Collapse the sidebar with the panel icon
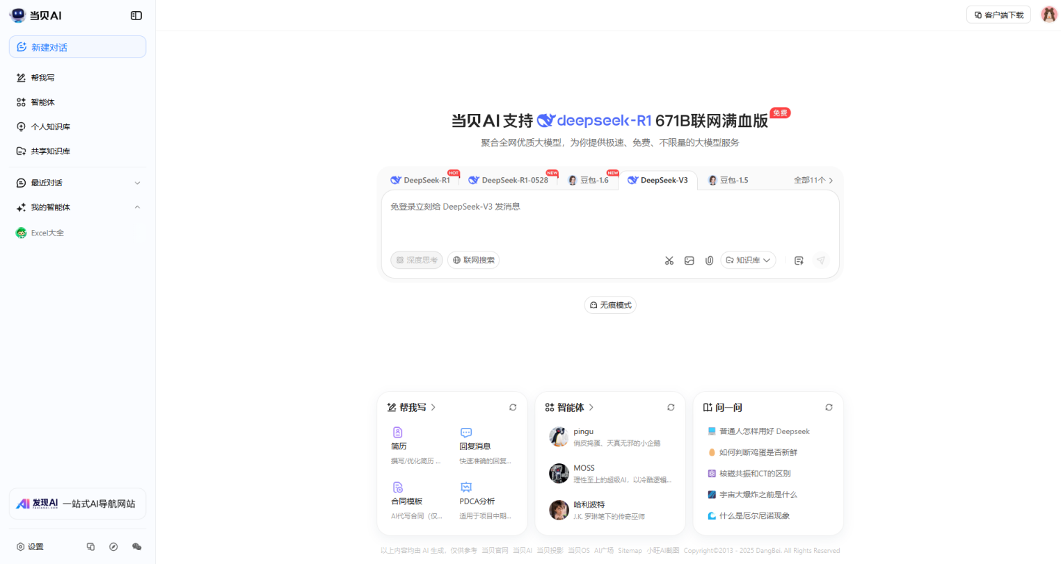The image size is (1061, 564). click(x=136, y=15)
